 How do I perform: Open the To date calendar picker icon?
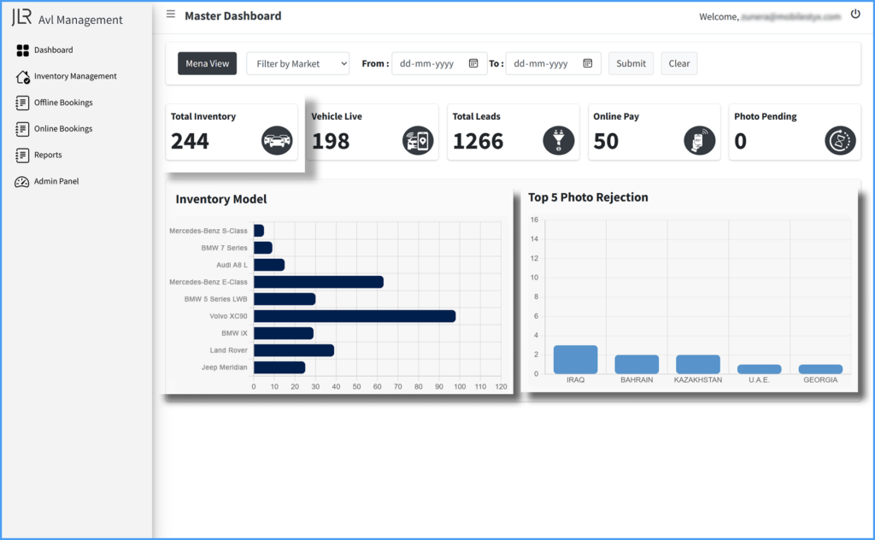coord(588,63)
